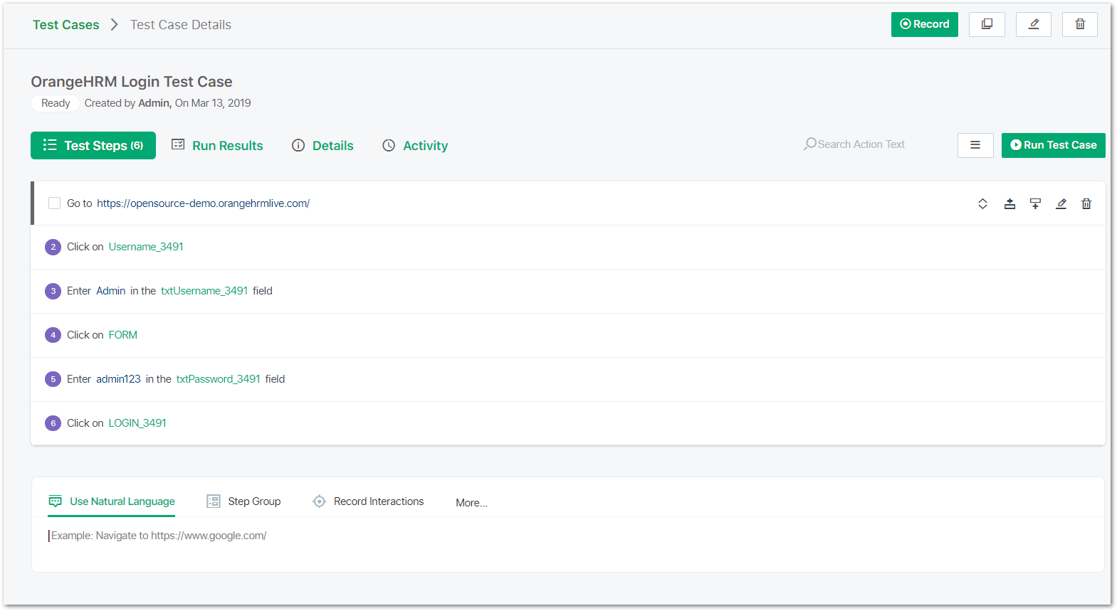Click the Test Case Details breadcrumb text
This screenshot has width=1117, height=611.
pyautogui.click(x=181, y=25)
